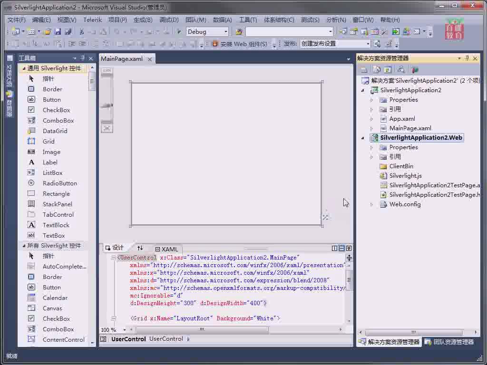Select the DataGrid control in the Toolbox
Viewport: 487px width, 365px height.
pyautogui.click(x=55, y=131)
